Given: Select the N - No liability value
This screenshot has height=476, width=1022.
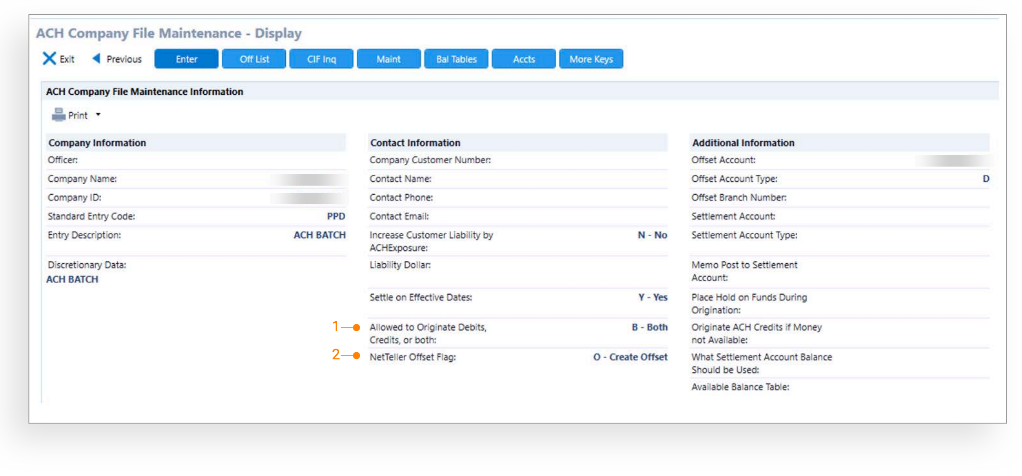Looking at the screenshot, I should [x=652, y=235].
